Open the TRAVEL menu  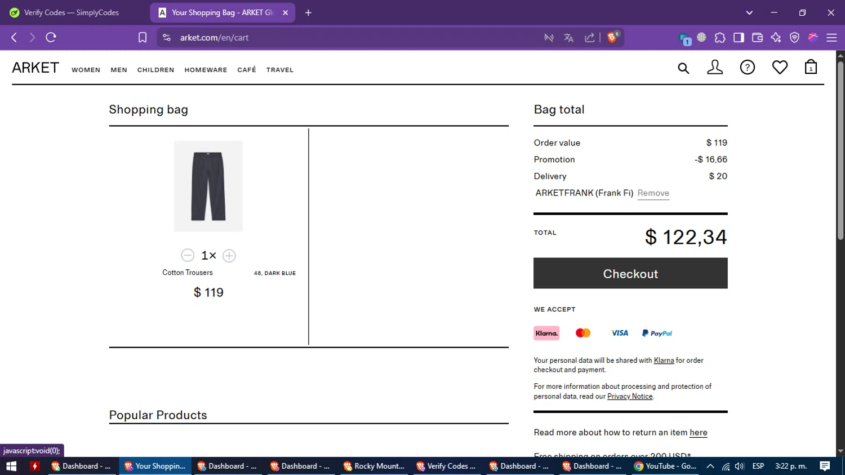coord(280,70)
